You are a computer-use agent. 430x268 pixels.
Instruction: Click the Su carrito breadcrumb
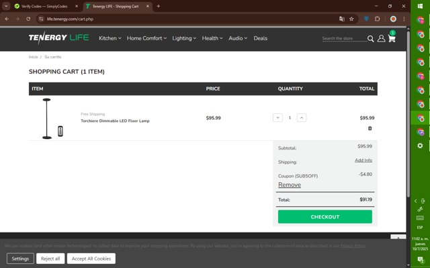(53, 57)
